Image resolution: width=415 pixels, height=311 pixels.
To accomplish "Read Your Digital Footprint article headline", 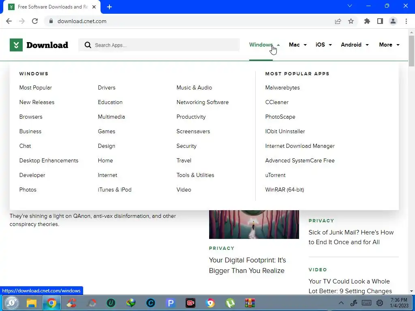I will click(248, 265).
